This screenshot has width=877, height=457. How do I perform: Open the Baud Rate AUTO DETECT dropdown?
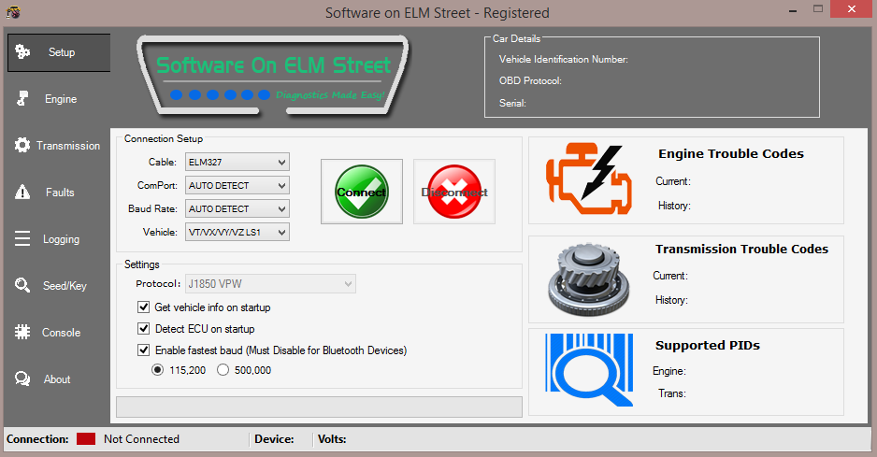coord(237,208)
